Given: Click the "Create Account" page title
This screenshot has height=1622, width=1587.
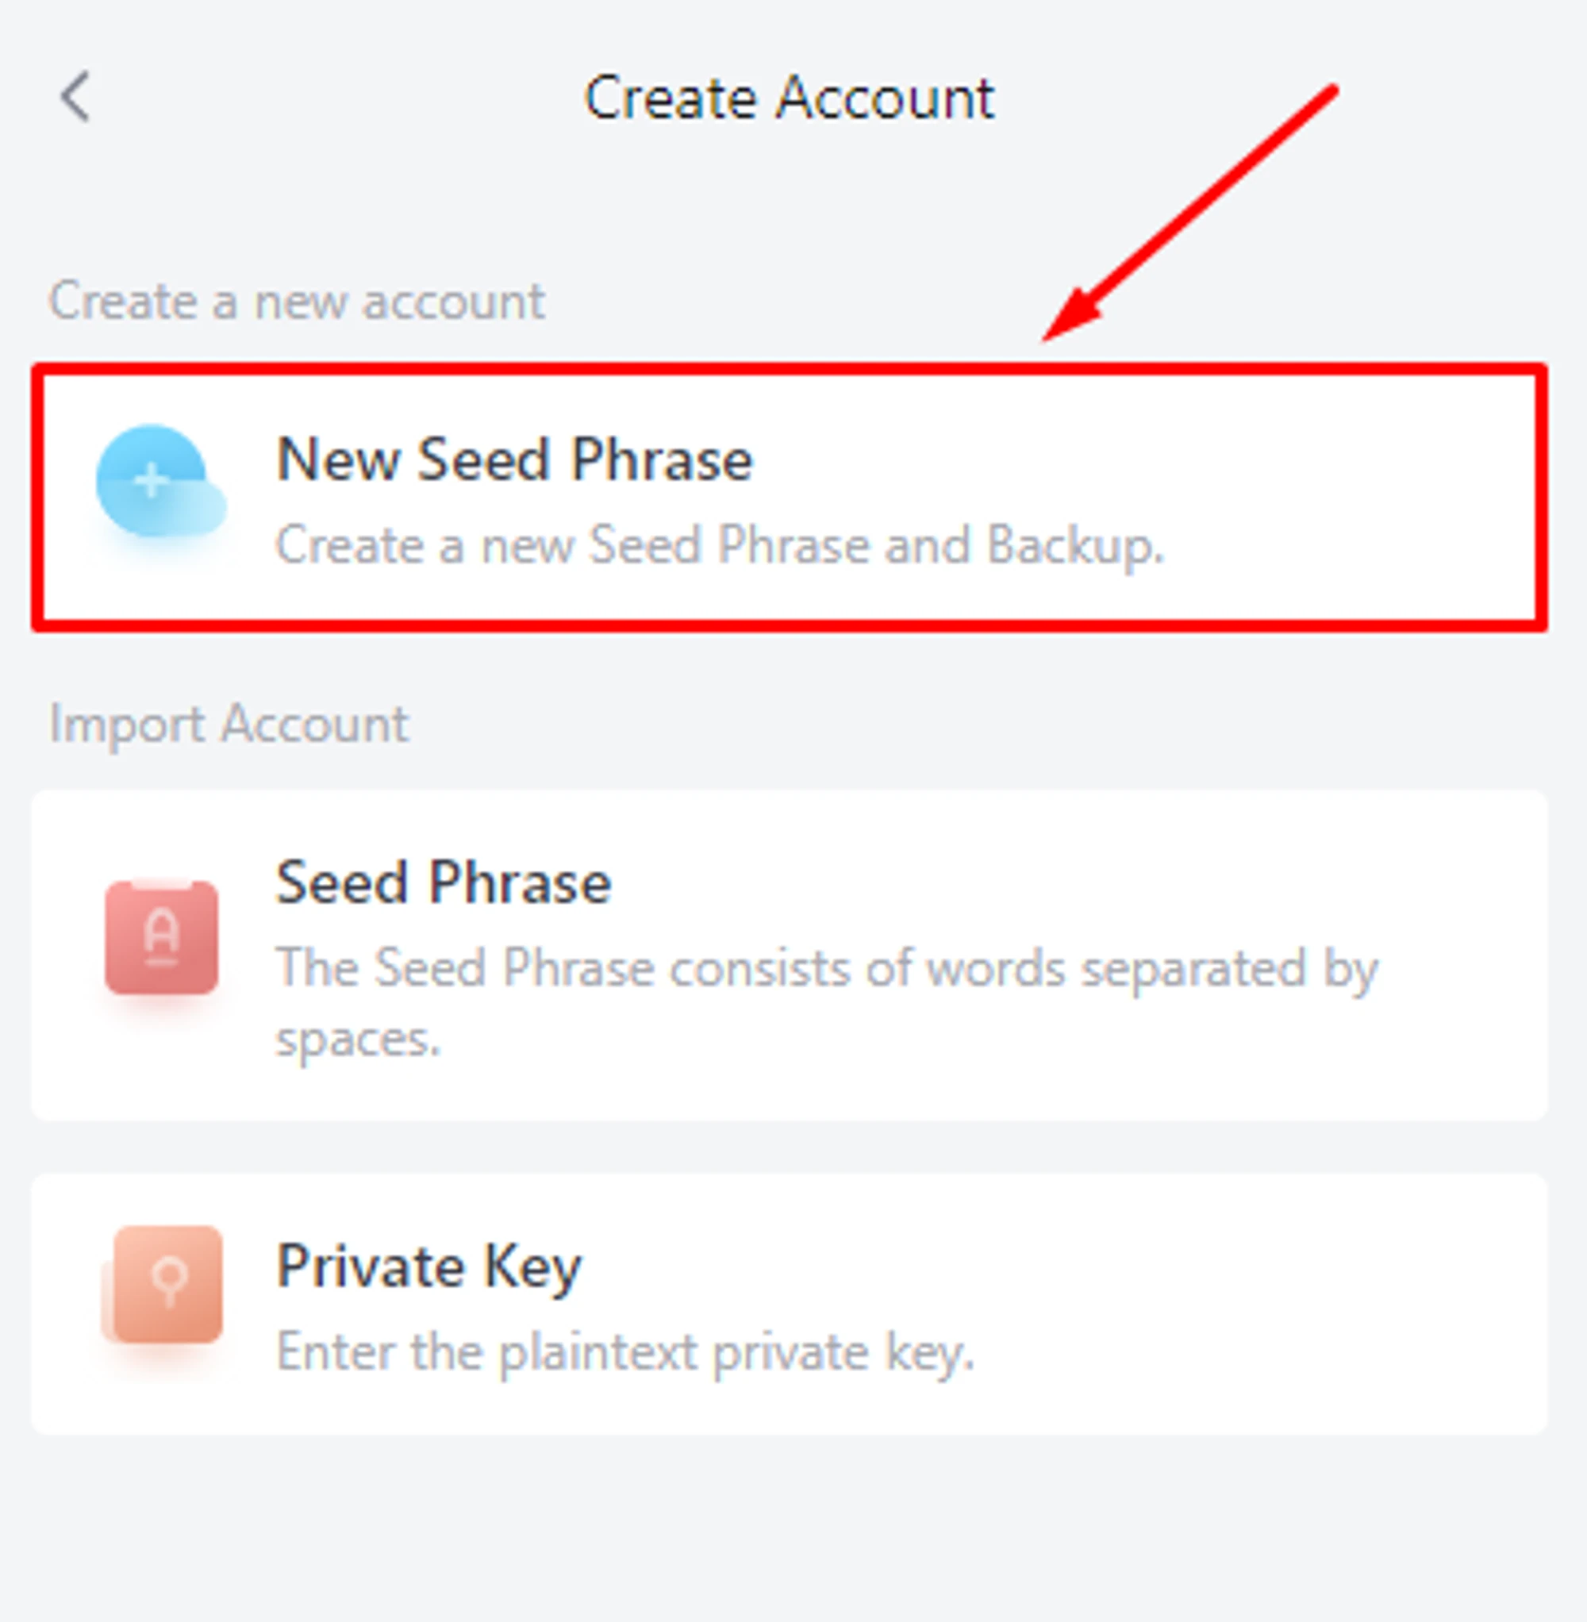Looking at the screenshot, I should (790, 98).
